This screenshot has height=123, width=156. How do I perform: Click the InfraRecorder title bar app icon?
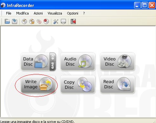click(3, 5)
